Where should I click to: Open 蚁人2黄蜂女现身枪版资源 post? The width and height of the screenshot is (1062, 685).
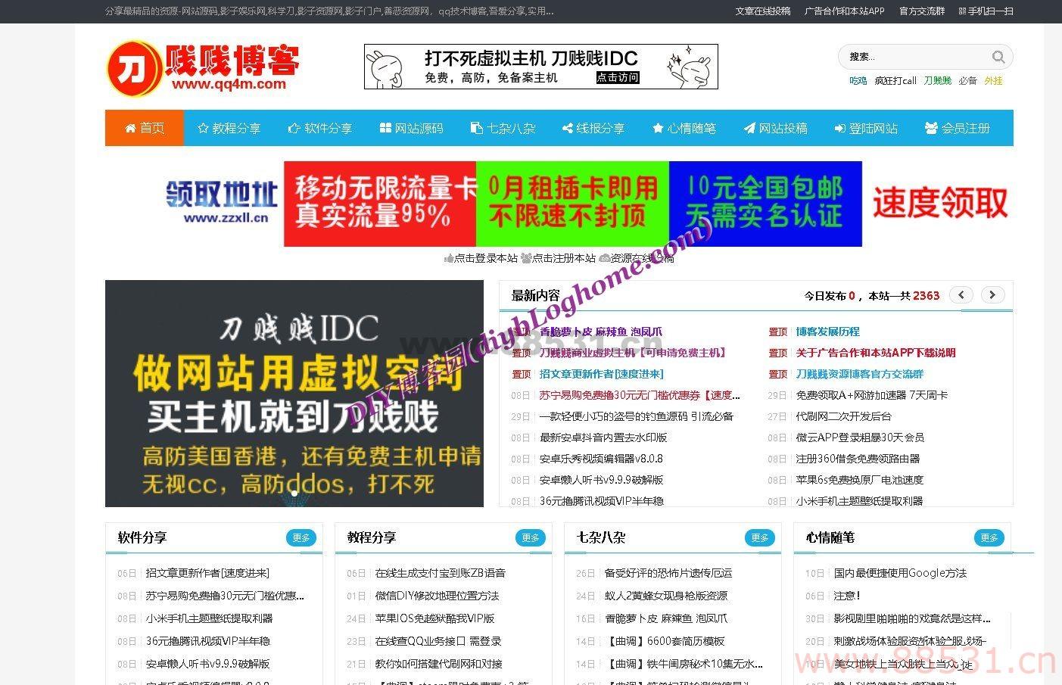tap(666, 596)
